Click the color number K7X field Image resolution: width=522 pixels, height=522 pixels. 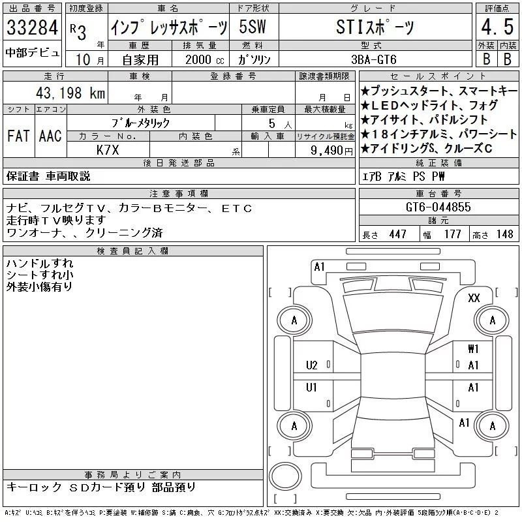point(108,150)
